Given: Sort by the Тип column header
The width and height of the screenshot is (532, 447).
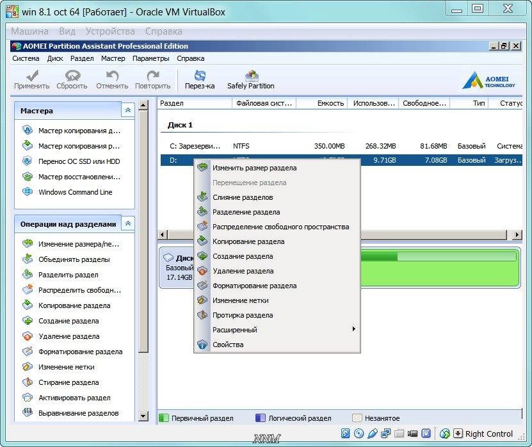Looking at the screenshot, I should 469,103.
